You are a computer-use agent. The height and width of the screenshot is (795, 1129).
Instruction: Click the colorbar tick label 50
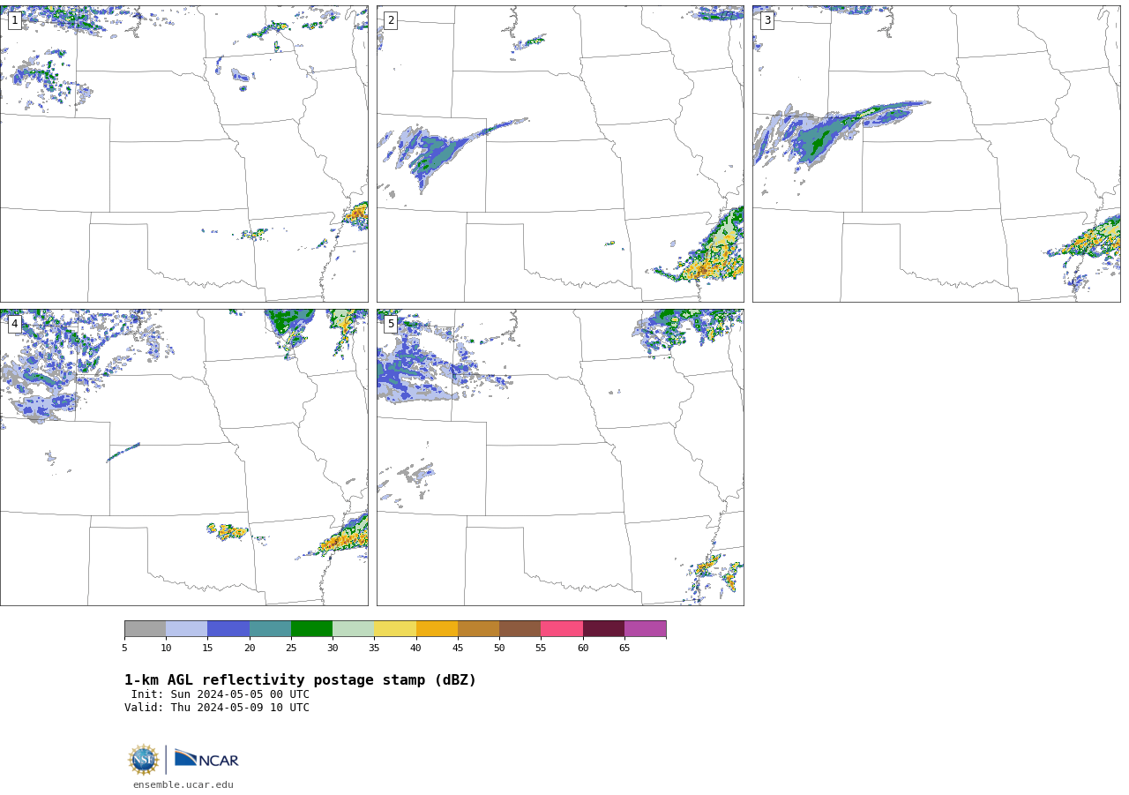tap(499, 649)
